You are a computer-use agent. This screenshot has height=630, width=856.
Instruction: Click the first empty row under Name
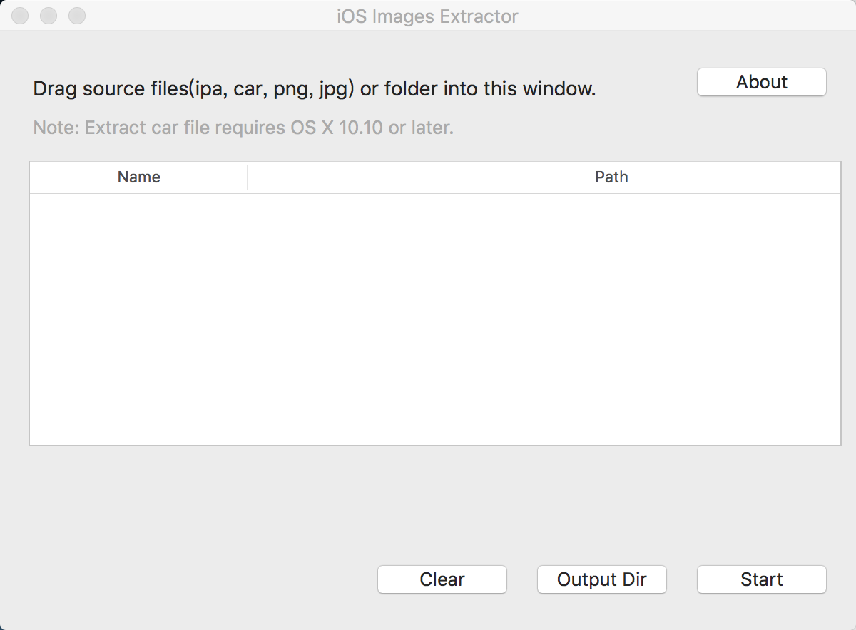tap(138, 204)
